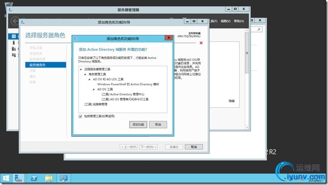Collapse the AD DS 工具 node
This screenshot has width=328, height=185.
pos(94,89)
